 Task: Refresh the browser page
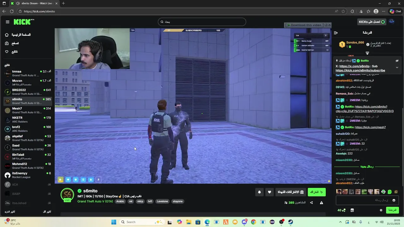pyautogui.click(x=12, y=11)
